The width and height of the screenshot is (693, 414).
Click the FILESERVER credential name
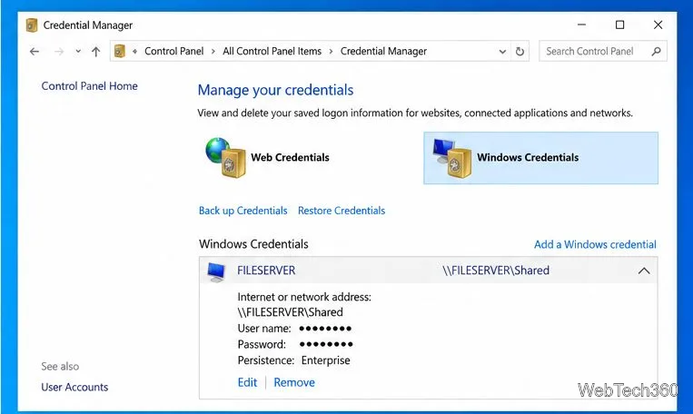tap(266, 271)
